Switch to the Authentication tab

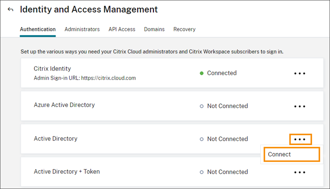pos(38,29)
